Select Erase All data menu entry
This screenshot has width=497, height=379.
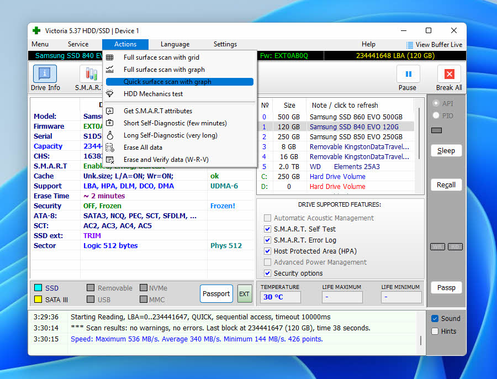pyautogui.click(x=179, y=148)
